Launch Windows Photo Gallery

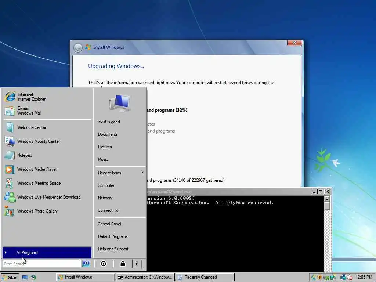coord(47,211)
